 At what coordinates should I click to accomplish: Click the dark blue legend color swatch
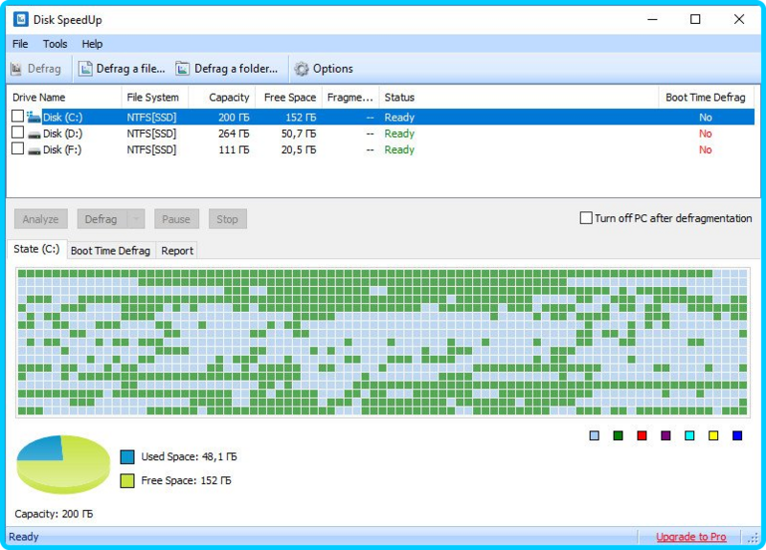coord(737,435)
